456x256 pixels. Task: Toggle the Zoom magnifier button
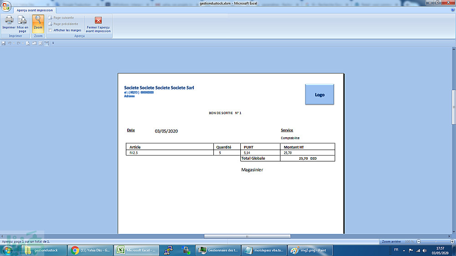(x=38, y=24)
